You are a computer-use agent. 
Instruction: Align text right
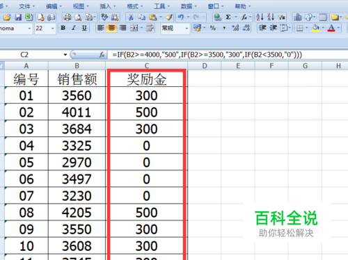[122, 29]
